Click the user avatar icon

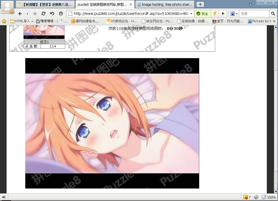click(7, 7)
